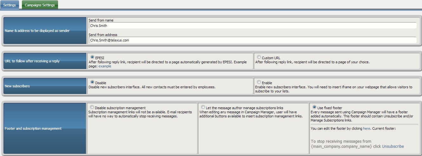Click the Use fixed footer label text

[330, 108]
